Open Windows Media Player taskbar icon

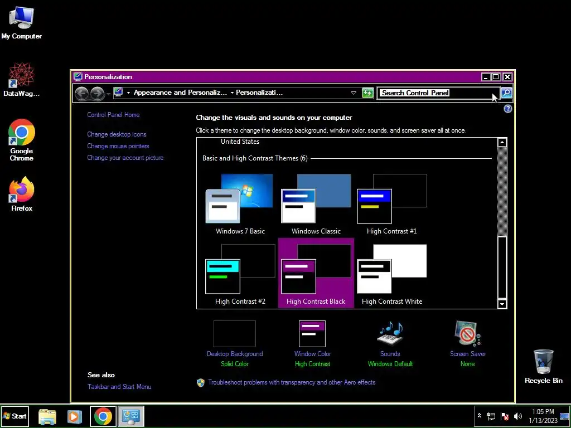coord(74,416)
